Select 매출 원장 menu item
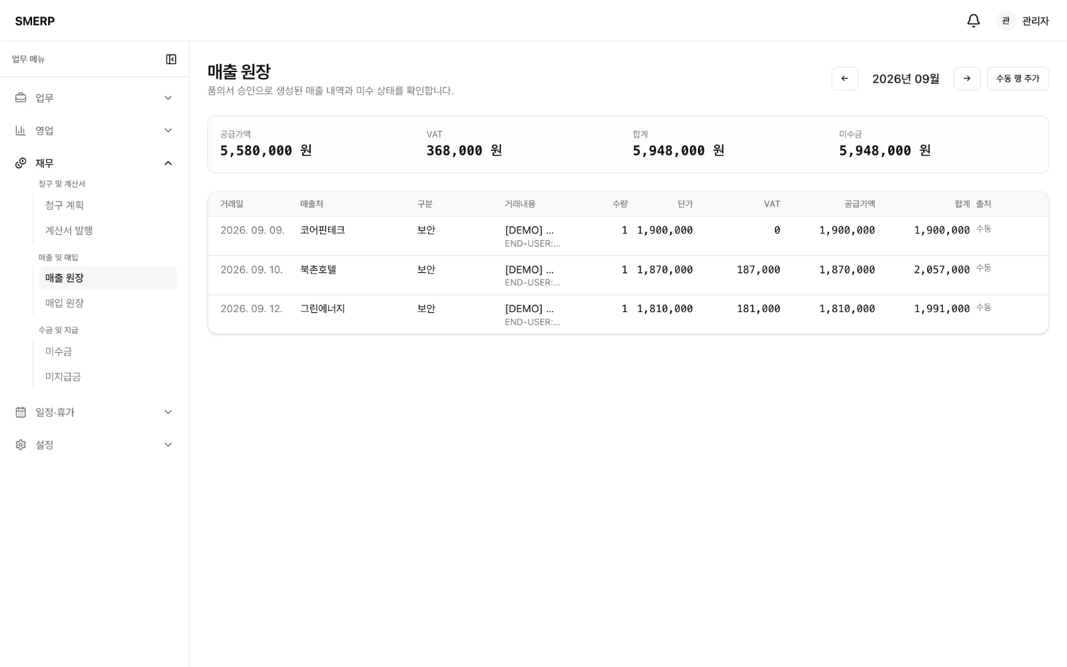Screen dimensions: 1067x667 point(108,278)
